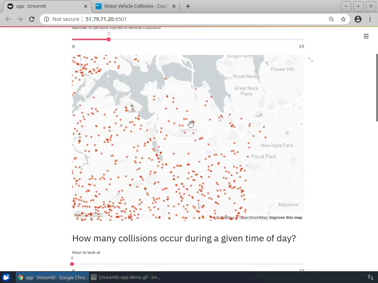This screenshot has height=283, width=378.
Task: Click the zoom magnifier in address bar
Action: 331,19
